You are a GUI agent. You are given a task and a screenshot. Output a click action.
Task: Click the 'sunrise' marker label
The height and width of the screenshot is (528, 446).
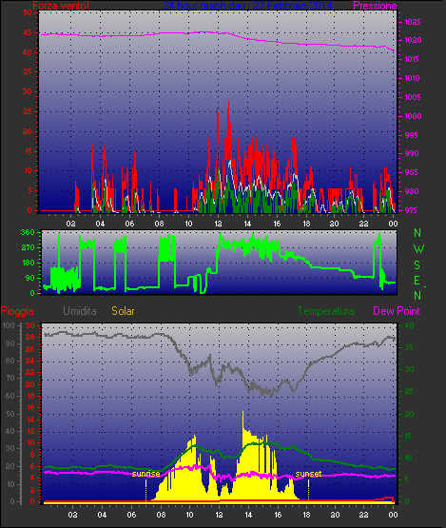pos(146,474)
